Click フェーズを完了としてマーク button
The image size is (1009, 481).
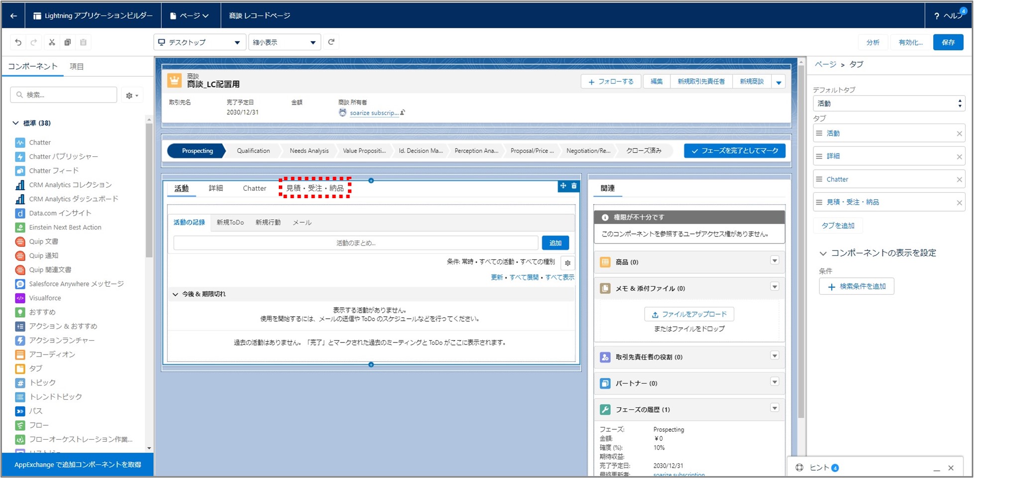pyautogui.click(x=734, y=151)
